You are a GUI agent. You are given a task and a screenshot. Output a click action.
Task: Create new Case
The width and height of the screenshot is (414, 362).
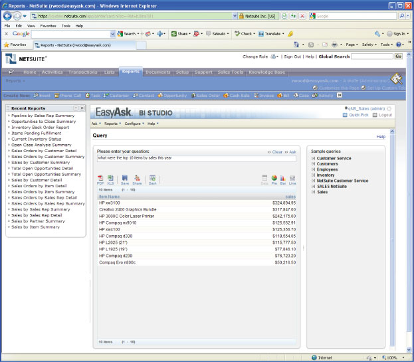(301, 96)
